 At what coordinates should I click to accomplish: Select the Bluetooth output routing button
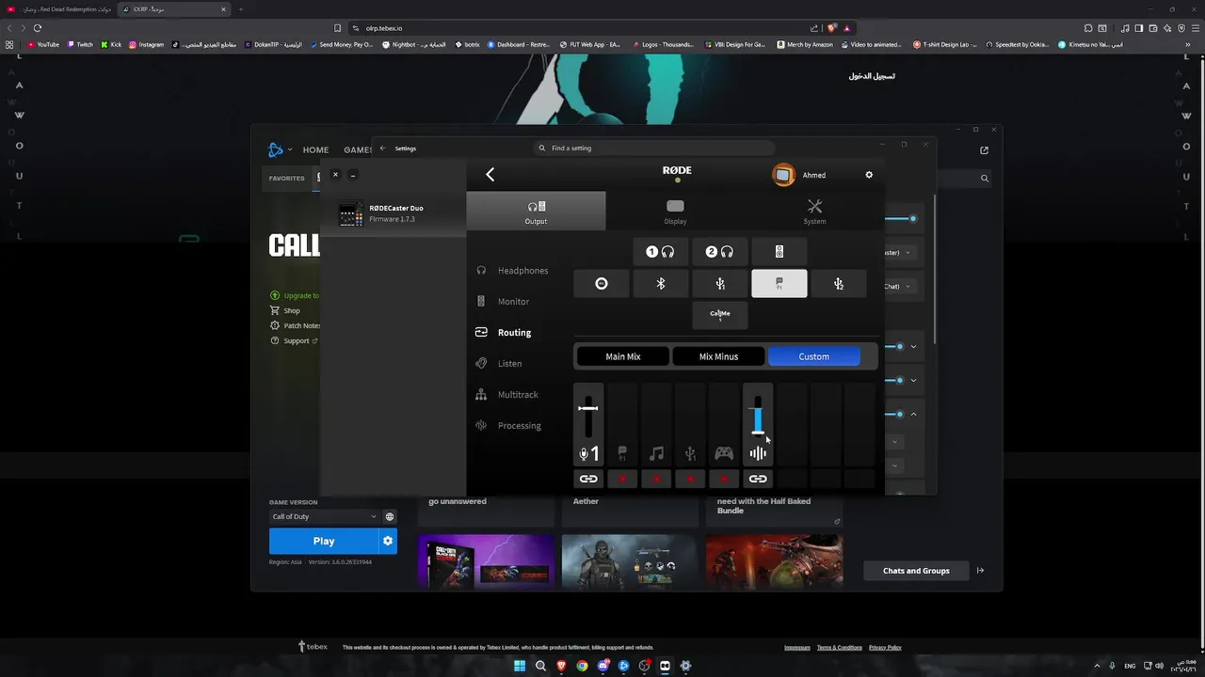coord(661,284)
